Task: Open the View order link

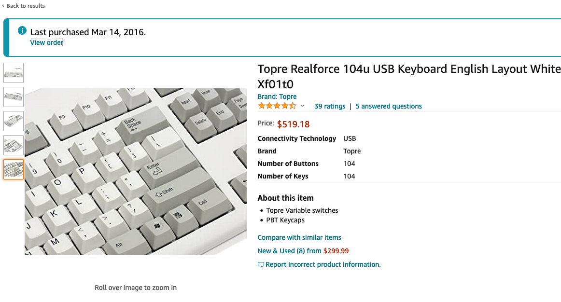Action: click(x=47, y=42)
